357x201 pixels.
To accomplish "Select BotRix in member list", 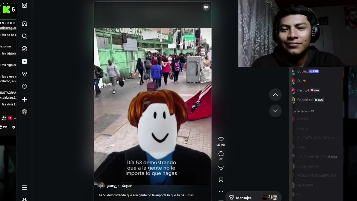I will 302,71.
